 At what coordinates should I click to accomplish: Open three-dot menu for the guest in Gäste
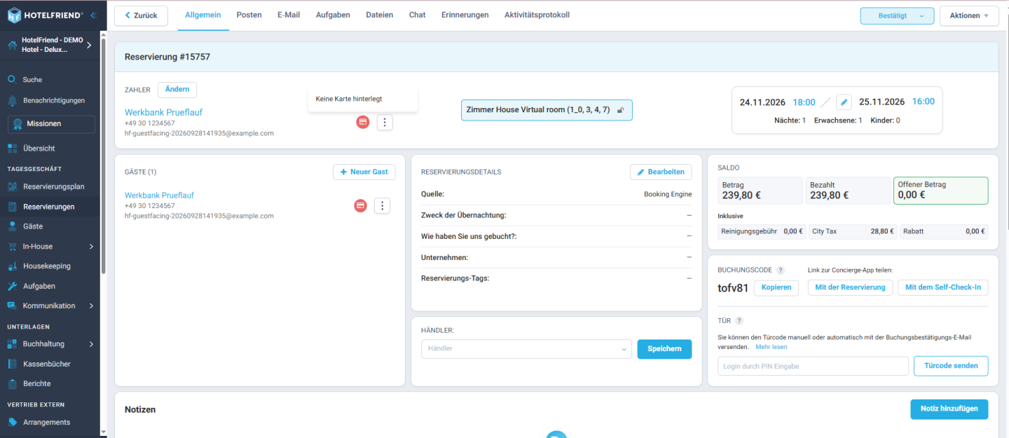pyautogui.click(x=382, y=205)
